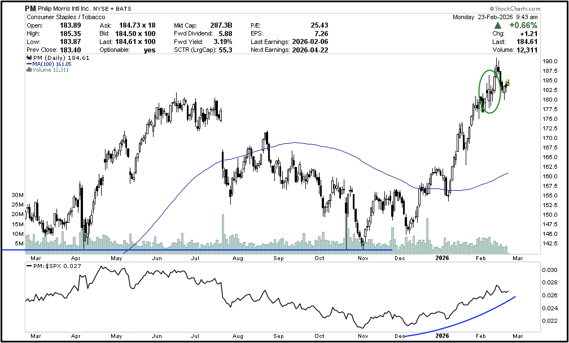Click the High value 185.35
The height and width of the screenshot is (343, 569).
pos(72,34)
